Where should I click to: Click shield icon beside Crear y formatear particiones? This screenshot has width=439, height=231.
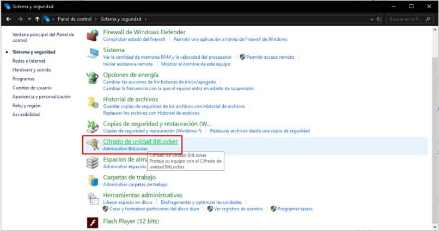click(x=105, y=209)
